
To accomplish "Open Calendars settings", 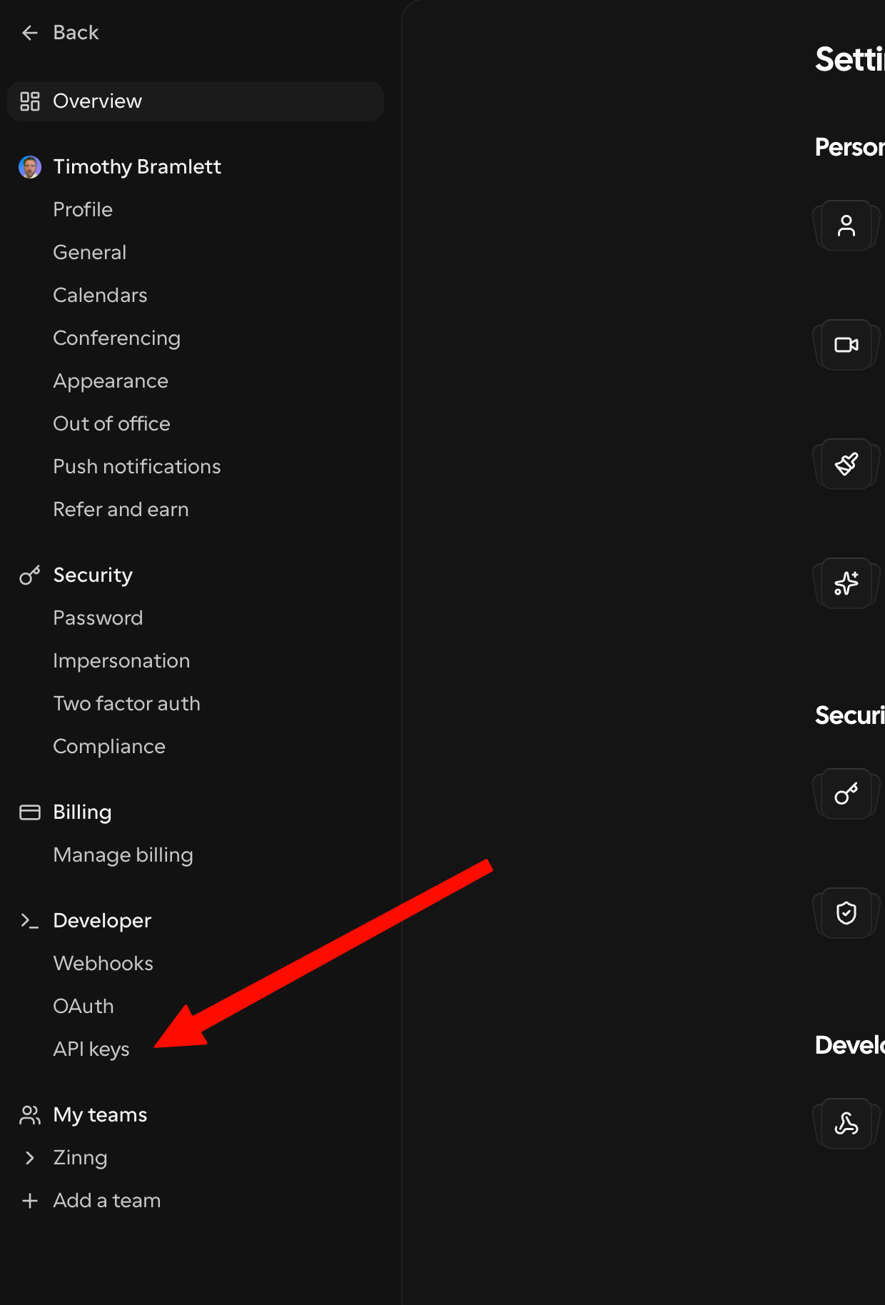I will 100,296.
